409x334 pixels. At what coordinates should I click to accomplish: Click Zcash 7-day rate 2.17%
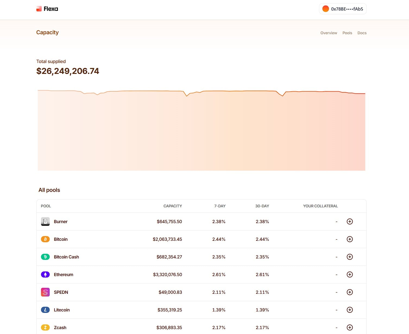(219, 327)
